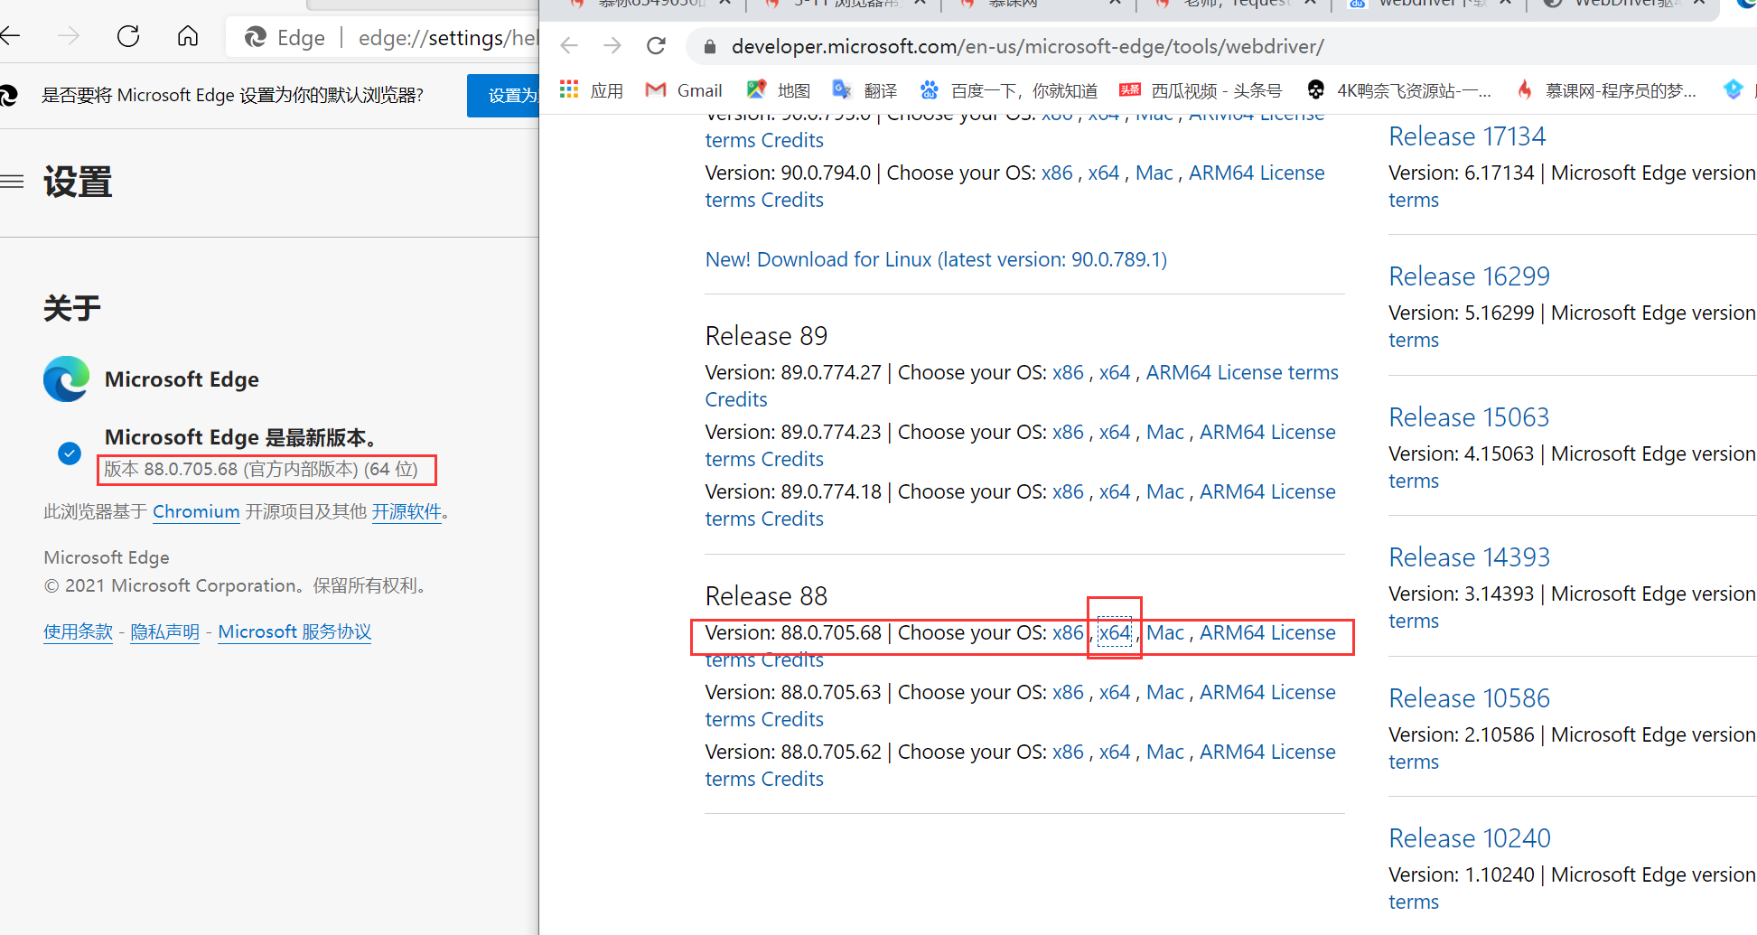Screen dimensions: 1757x935
Task: Click the 设置为 default browser button
Action: click(x=503, y=96)
